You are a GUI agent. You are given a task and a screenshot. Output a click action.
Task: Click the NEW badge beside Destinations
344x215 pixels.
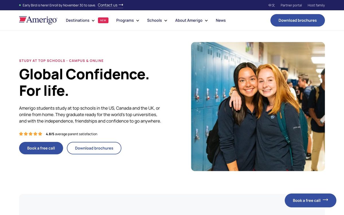[x=103, y=20]
